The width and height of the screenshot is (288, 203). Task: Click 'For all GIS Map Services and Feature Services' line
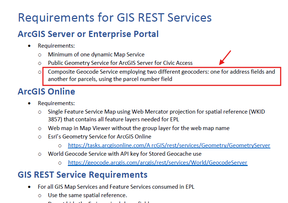click(116, 187)
